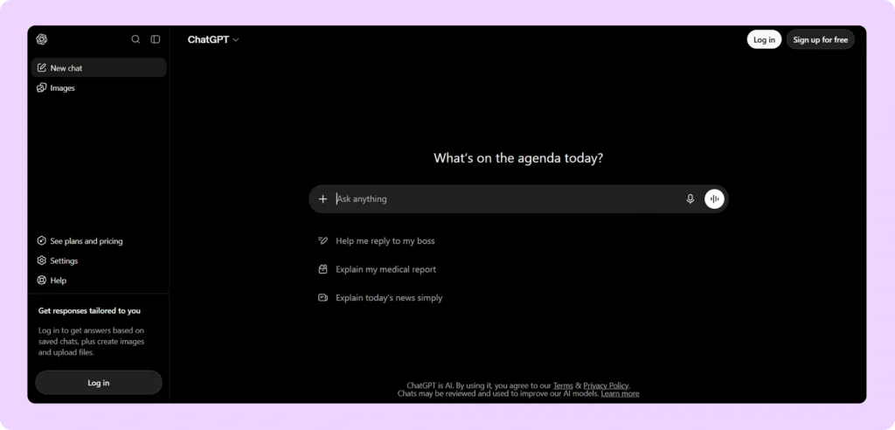This screenshot has height=430, width=895.
Task: Click the sidebar bottom Log in button
Action: (99, 383)
